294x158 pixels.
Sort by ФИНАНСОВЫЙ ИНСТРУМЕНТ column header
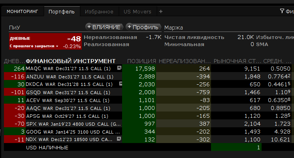[71, 61]
